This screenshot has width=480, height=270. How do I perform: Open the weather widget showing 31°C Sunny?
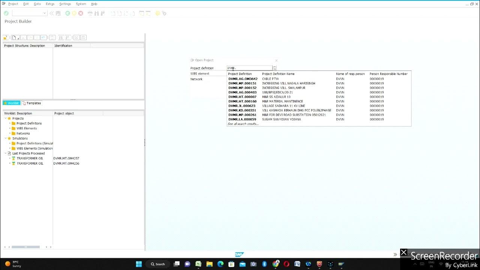coord(13,264)
